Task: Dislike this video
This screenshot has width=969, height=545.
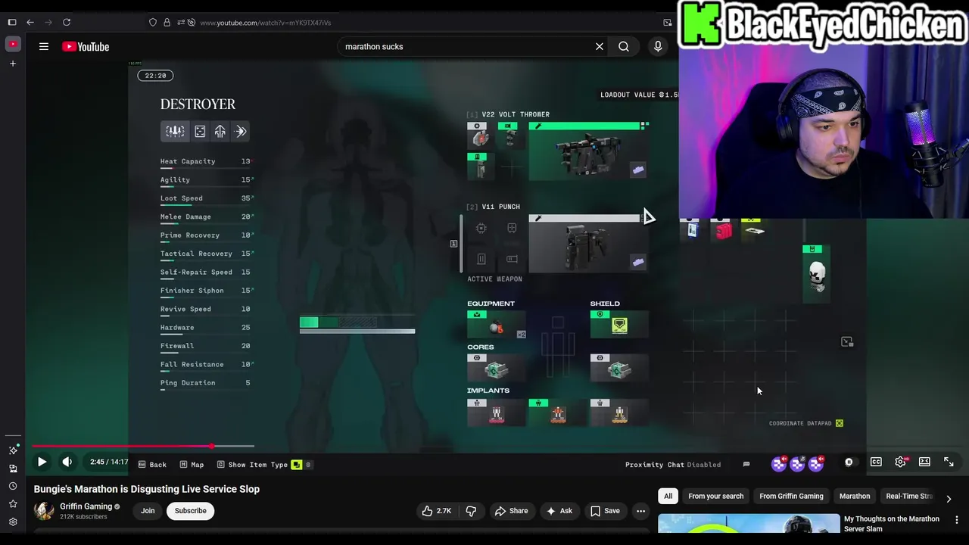Action: point(471,511)
